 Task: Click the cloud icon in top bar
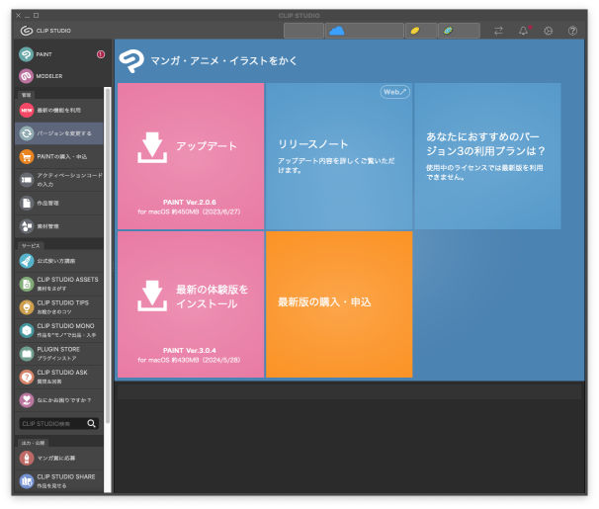point(336,31)
